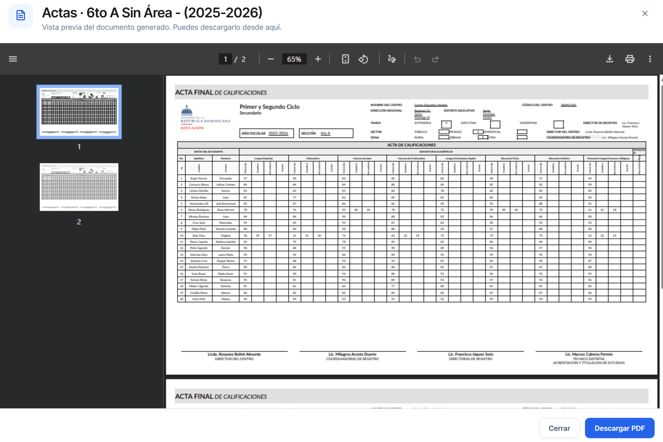Click 'Lic. Francisco Jáquez Soto' signature name
The image size is (663, 442).
(x=470, y=354)
